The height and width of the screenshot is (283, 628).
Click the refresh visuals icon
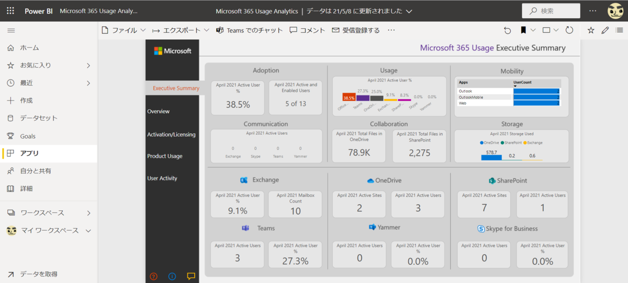tap(569, 30)
